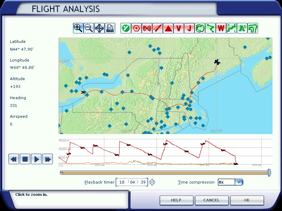Toggle weather stations (red W icon)
This screenshot has height=211, width=282.
(x=221, y=28)
